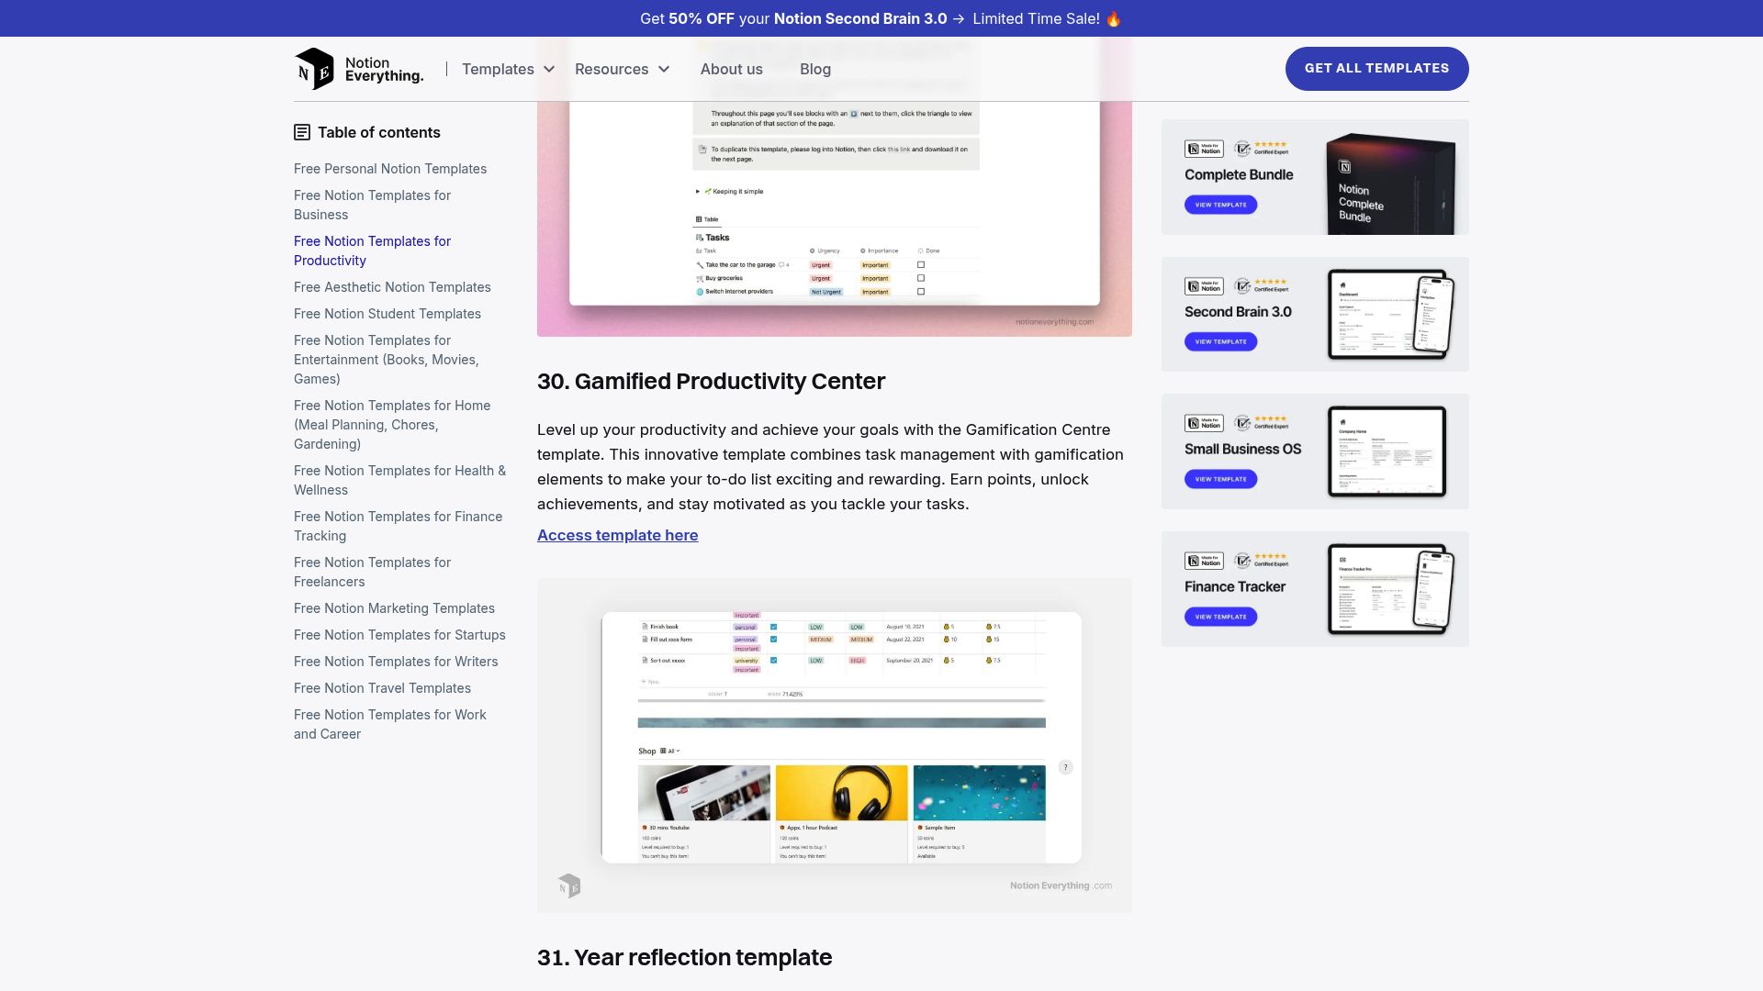Click Certified Expert badge on Finance Tracker card
1763x991 pixels.
pos(1262,560)
